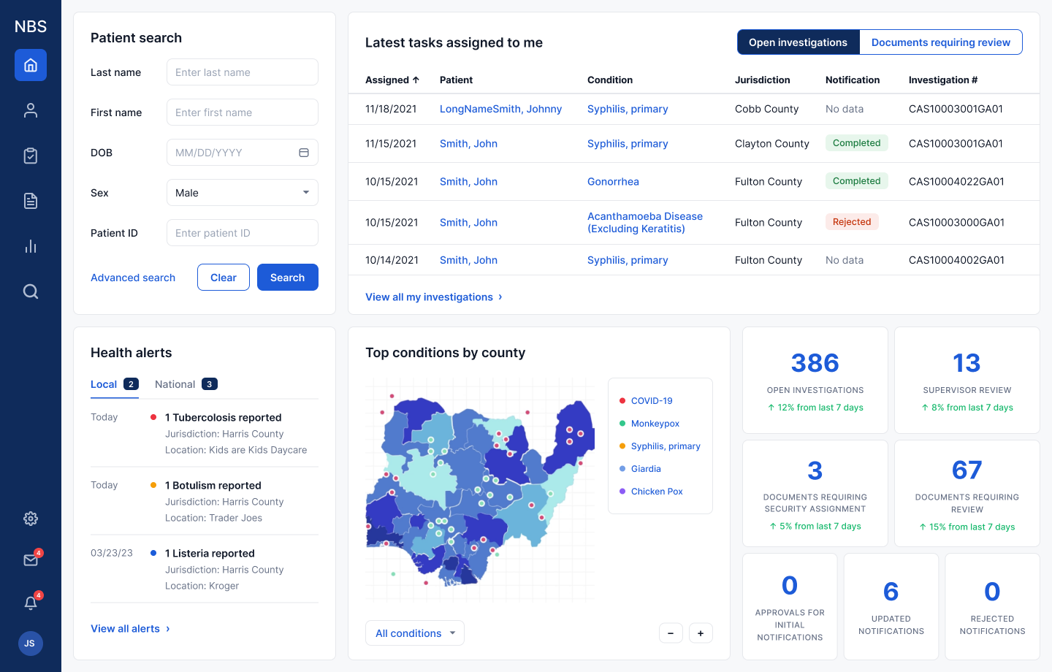Open the documents icon in the sidebar
The width and height of the screenshot is (1052, 672).
coord(31,201)
